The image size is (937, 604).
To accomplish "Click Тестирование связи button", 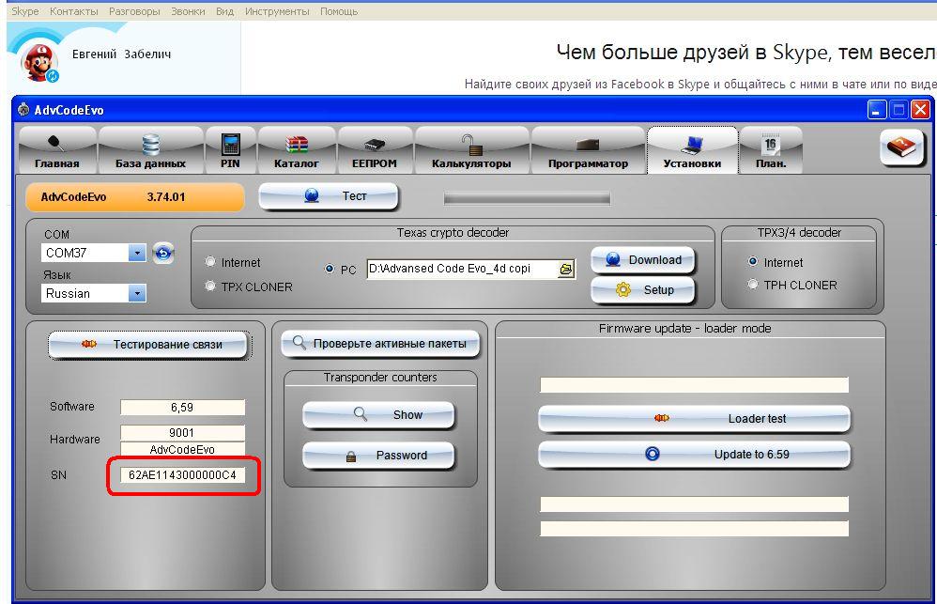I will pyautogui.click(x=148, y=345).
